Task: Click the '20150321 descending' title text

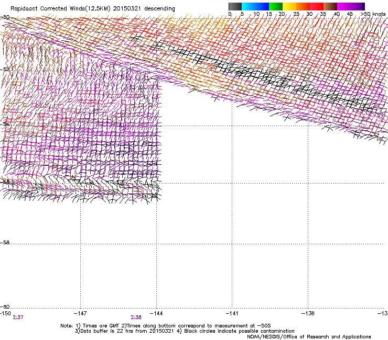Action: click(144, 9)
